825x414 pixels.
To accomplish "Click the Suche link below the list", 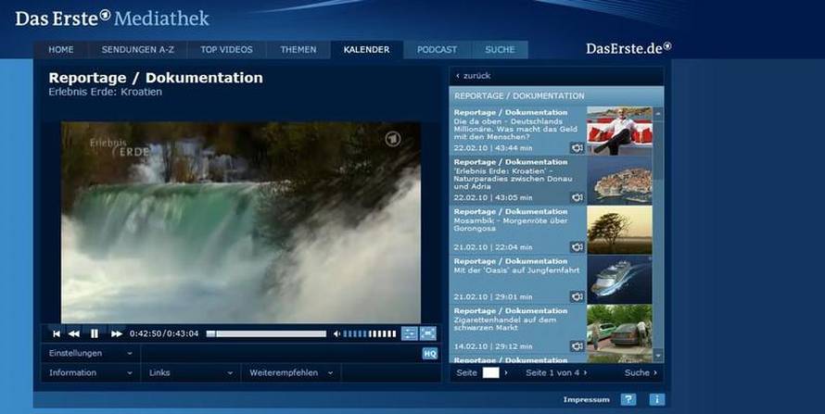I will point(641,372).
